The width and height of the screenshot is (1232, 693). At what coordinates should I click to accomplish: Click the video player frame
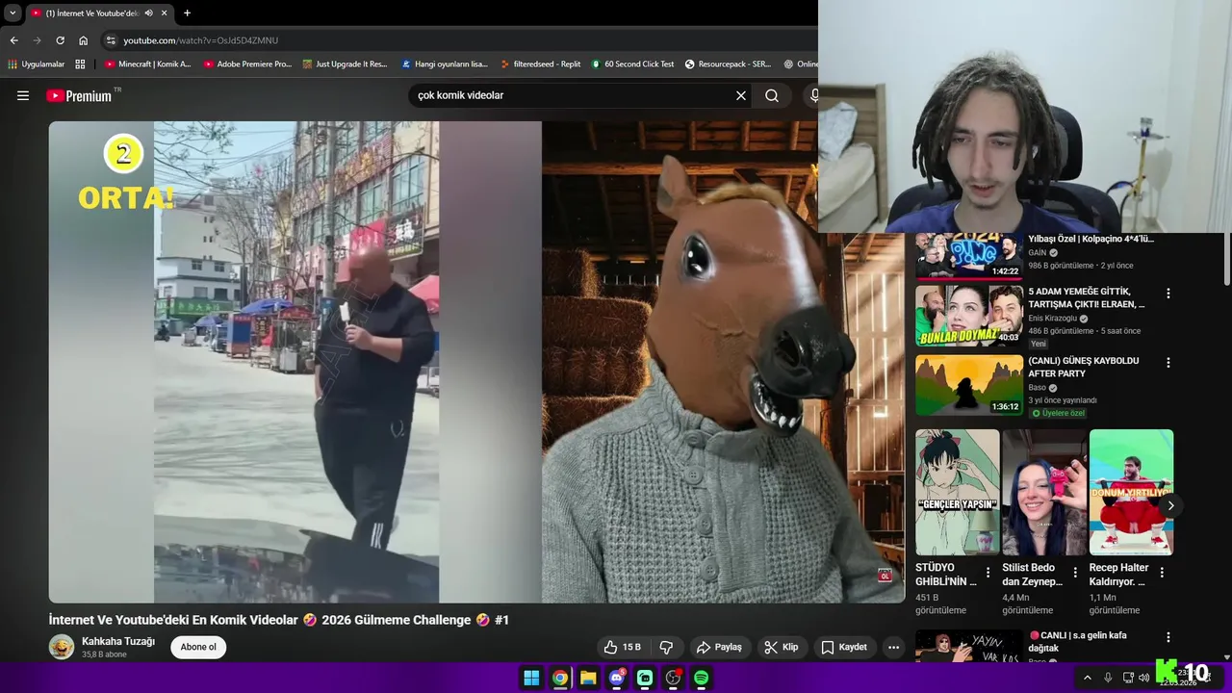click(476, 362)
